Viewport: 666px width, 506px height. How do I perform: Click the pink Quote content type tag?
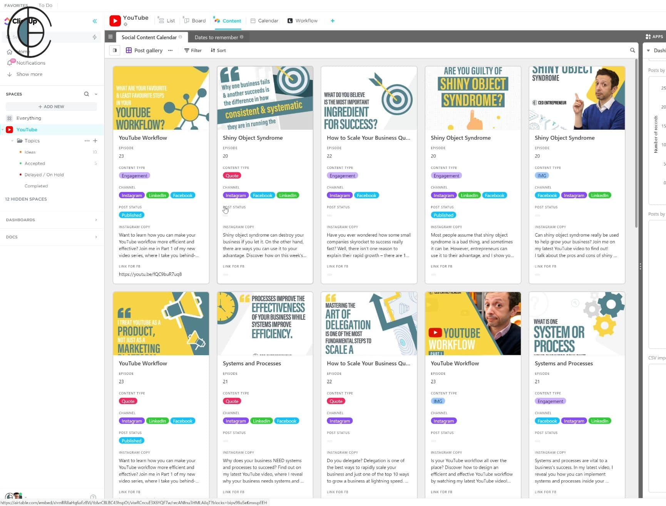coord(232,175)
